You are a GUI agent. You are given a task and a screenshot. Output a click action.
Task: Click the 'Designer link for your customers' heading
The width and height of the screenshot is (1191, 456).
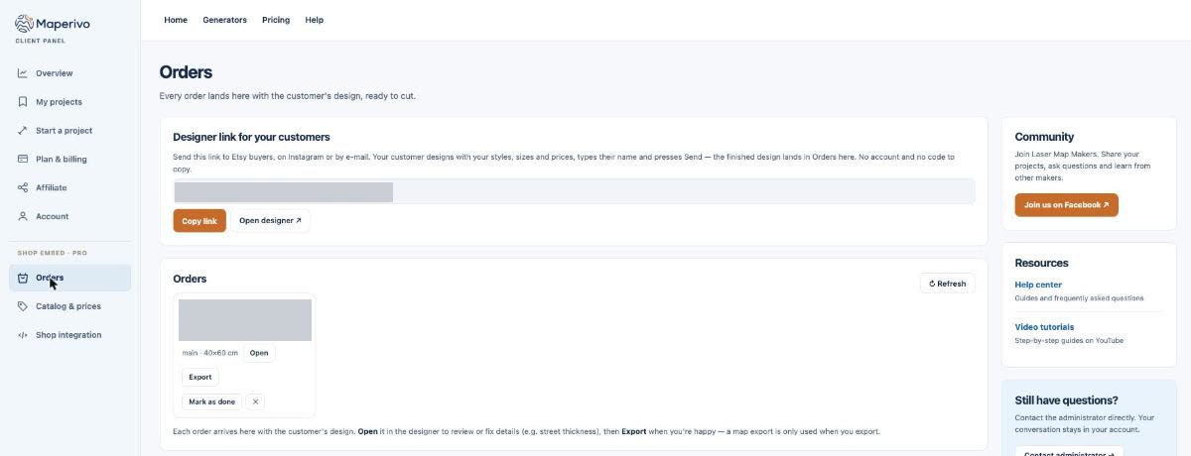point(251,137)
